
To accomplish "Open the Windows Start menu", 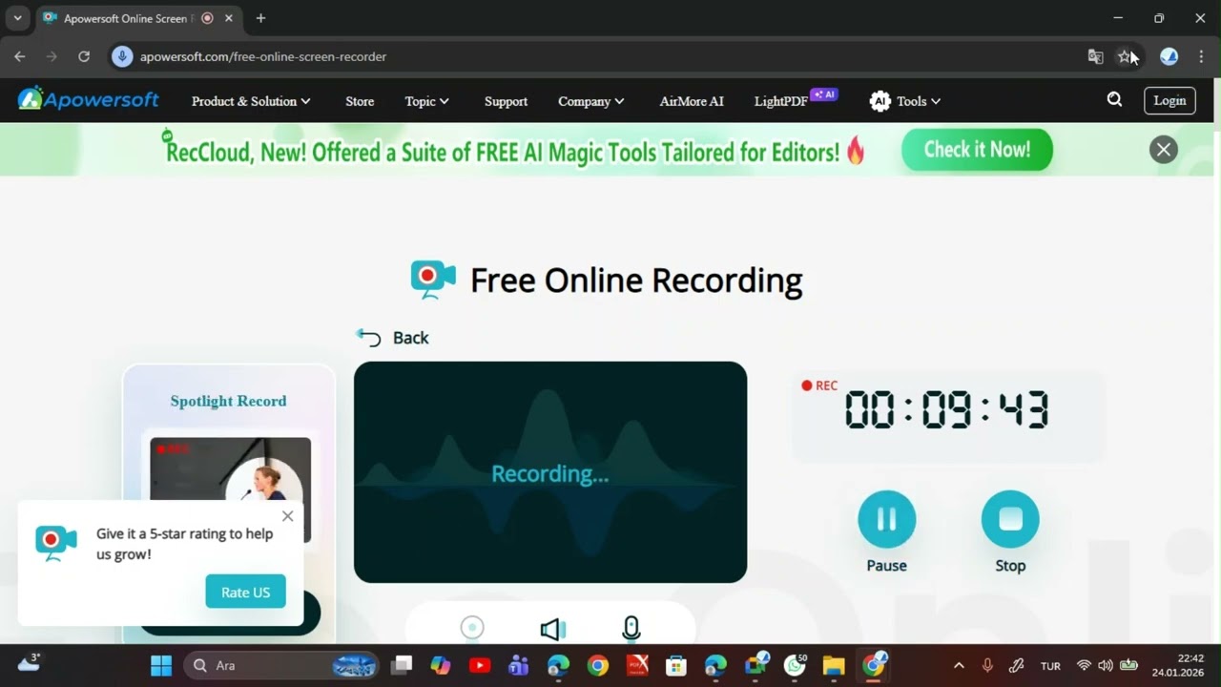I will [x=161, y=665].
